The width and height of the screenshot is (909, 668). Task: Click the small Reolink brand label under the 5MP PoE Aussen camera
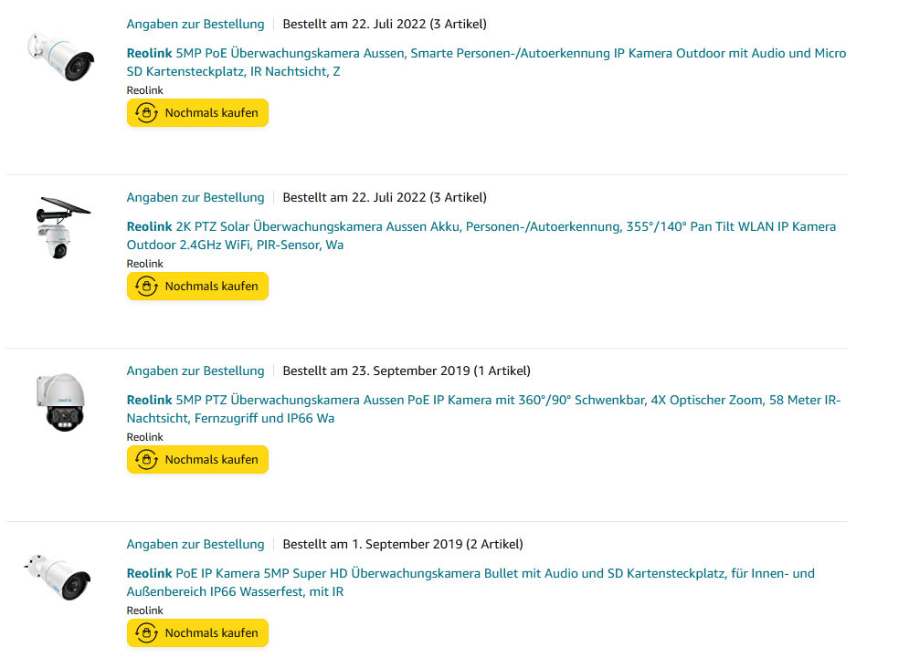(144, 90)
